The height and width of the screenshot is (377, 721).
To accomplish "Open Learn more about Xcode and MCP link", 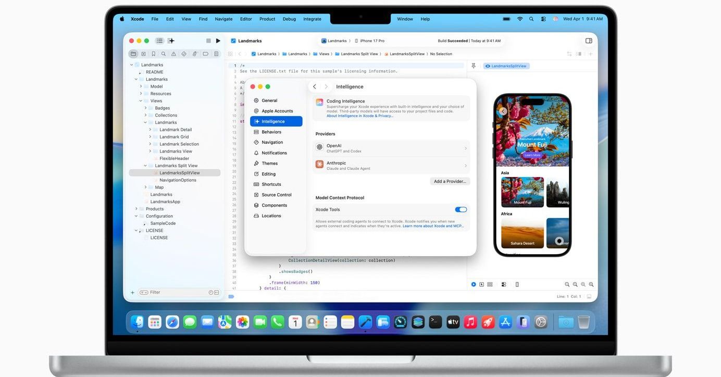I will pyautogui.click(x=433, y=226).
